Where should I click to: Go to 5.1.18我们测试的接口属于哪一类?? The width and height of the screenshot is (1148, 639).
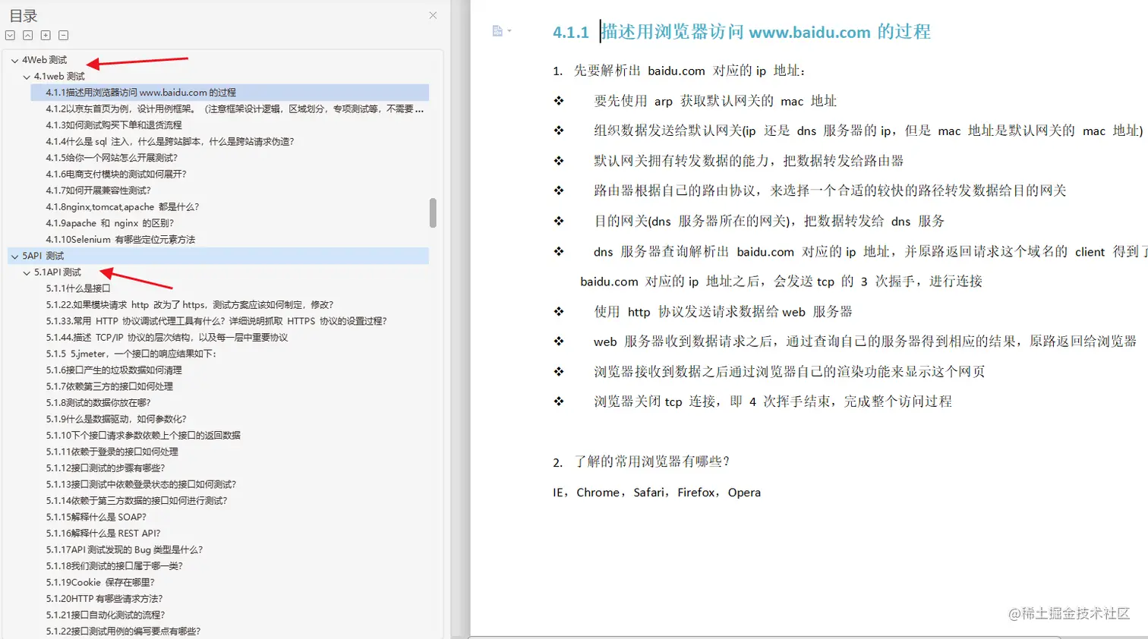(115, 565)
